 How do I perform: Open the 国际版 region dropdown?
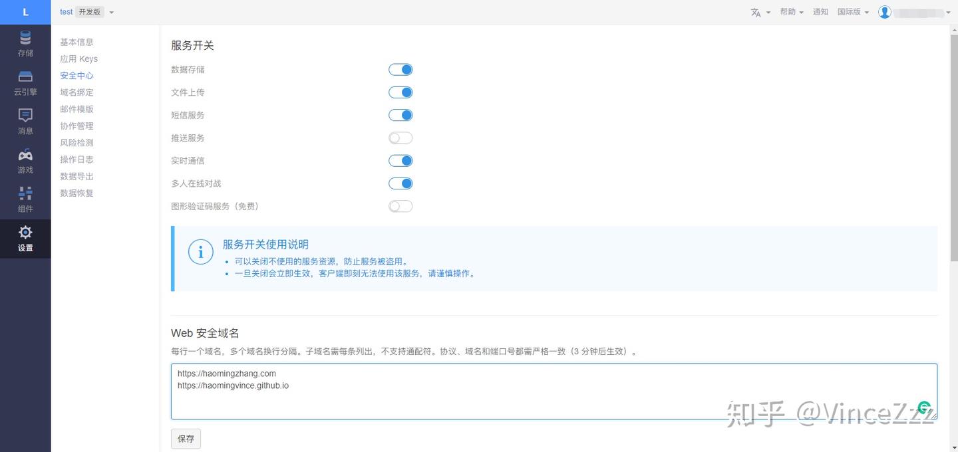coord(853,12)
